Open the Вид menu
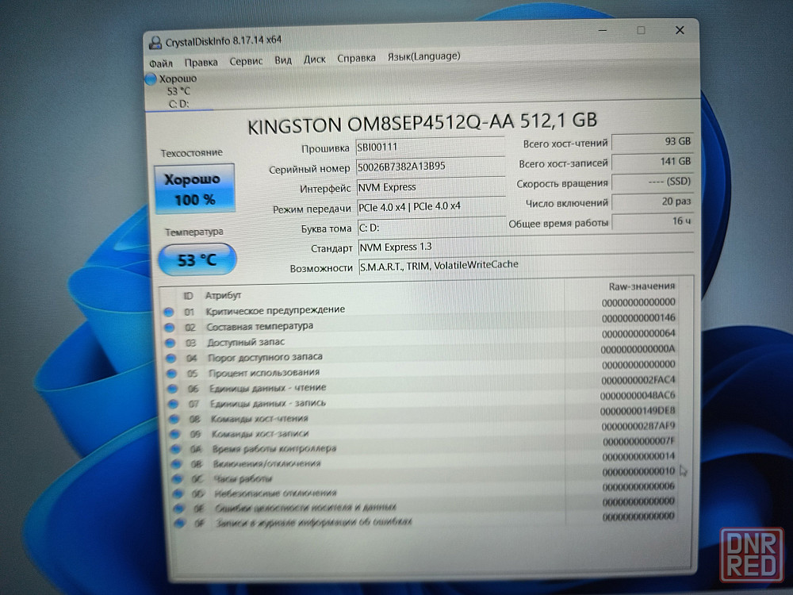The width and height of the screenshot is (793, 595). (x=283, y=60)
